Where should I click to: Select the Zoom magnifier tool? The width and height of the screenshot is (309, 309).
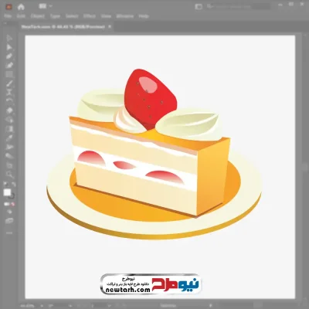(9, 175)
